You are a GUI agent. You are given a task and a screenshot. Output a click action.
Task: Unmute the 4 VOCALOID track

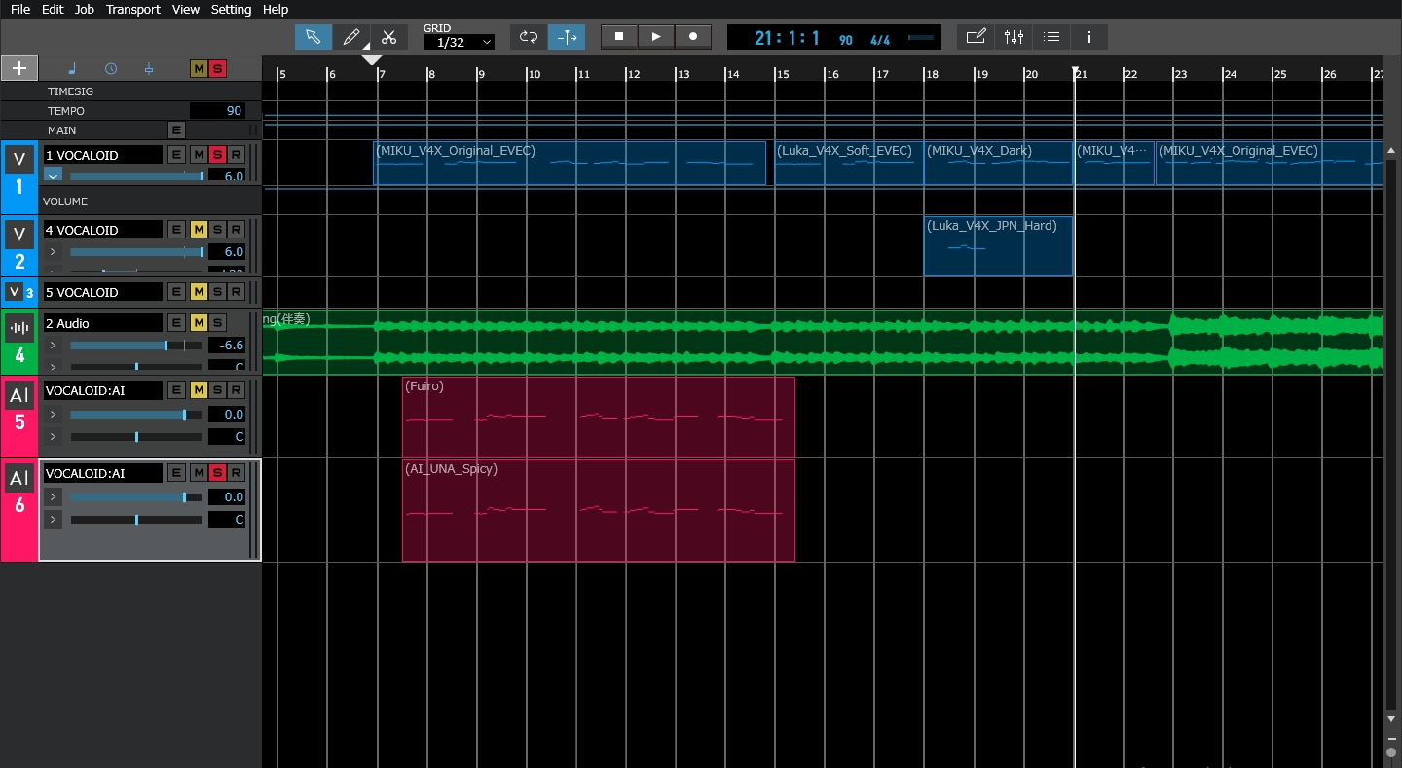198,230
